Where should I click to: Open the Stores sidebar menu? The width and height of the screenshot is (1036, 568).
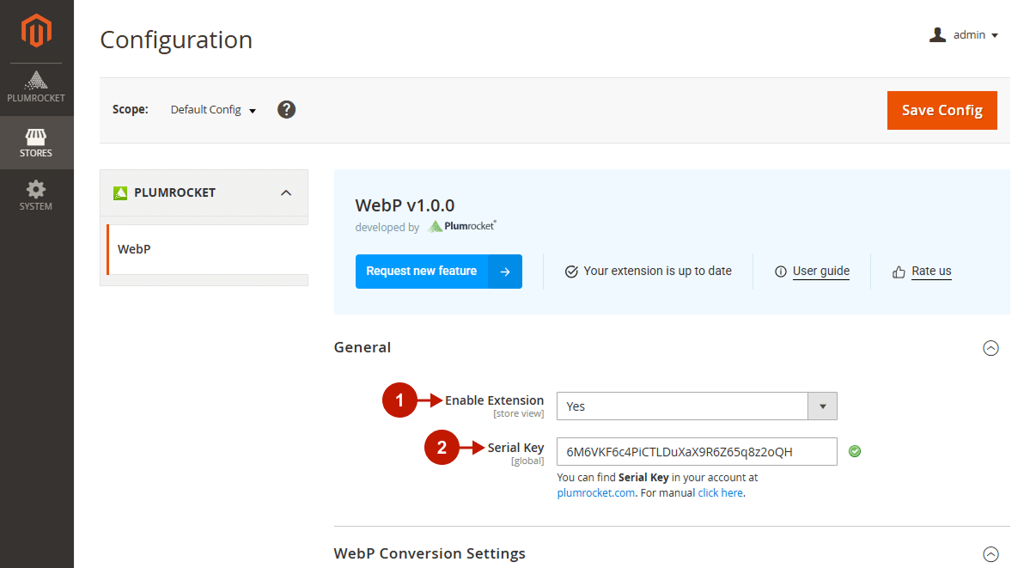(x=36, y=143)
